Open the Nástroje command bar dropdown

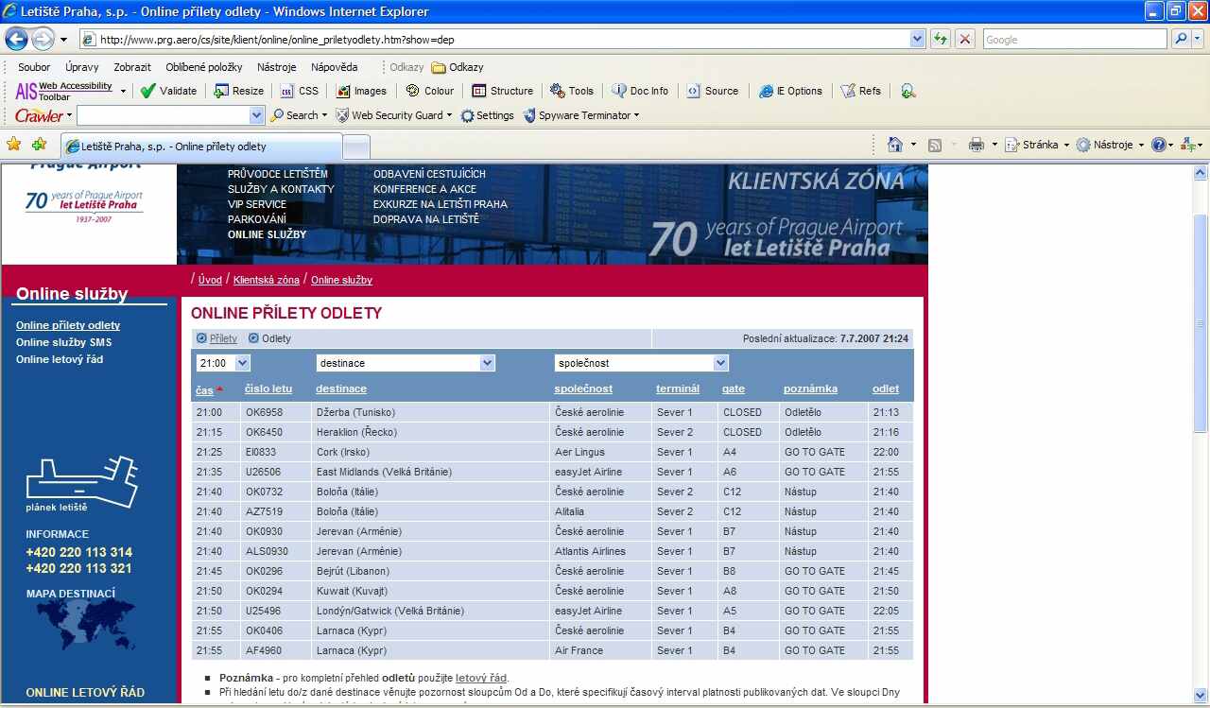1111,145
